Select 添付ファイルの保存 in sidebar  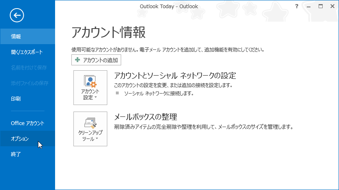click(27, 83)
